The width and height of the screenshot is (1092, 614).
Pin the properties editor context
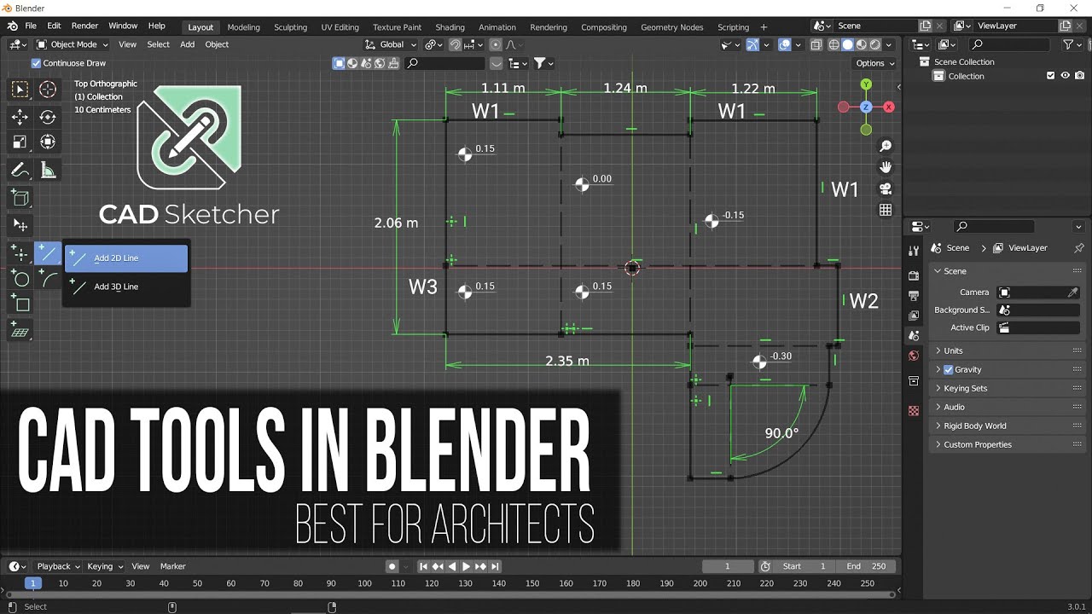(x=1079, y=248)
